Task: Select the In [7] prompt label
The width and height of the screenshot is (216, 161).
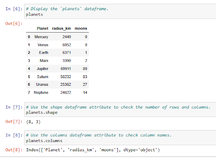Action: [x=14, y=107]
